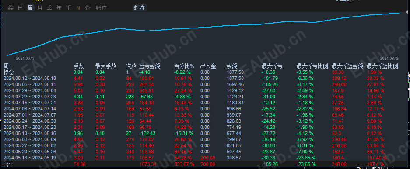Switch to the 综 summary tab

(11, 8)
